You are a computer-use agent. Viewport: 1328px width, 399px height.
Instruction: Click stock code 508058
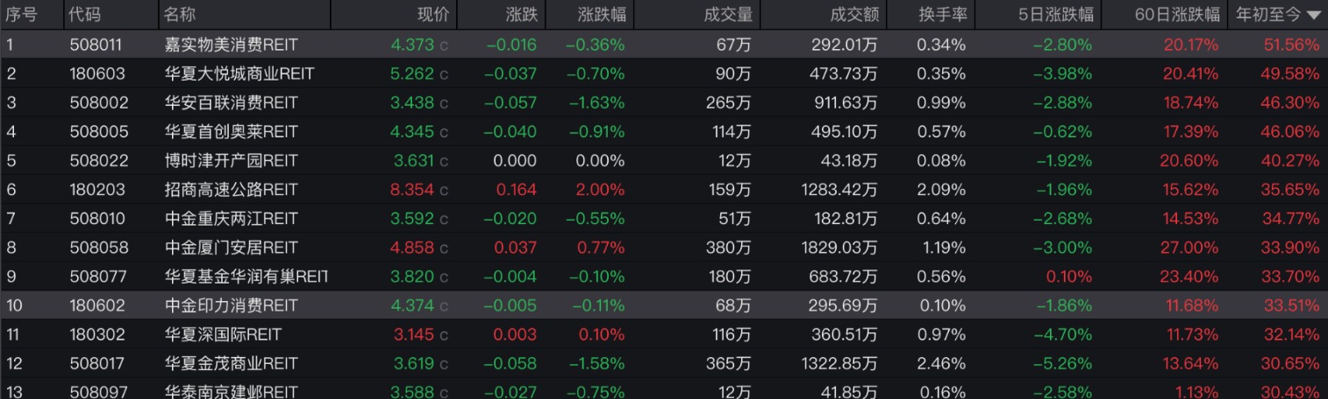(98, 247)
